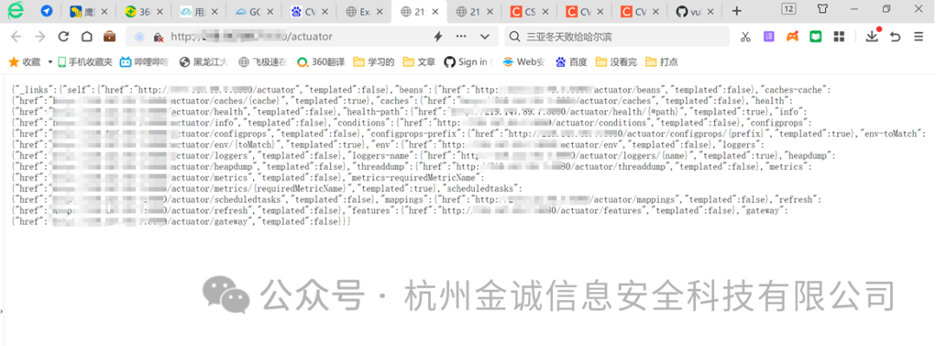Screen dimensions: 936x346
Task: Close the GC tab
Action: [270, 11]
